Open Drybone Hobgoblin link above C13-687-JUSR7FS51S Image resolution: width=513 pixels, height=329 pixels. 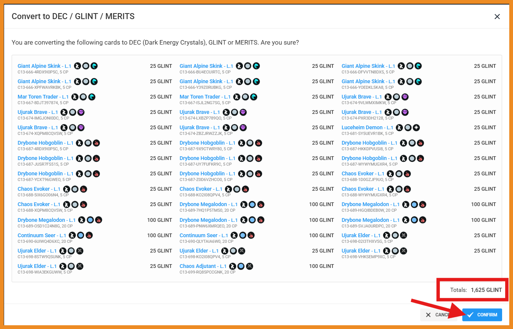point(45,158)
